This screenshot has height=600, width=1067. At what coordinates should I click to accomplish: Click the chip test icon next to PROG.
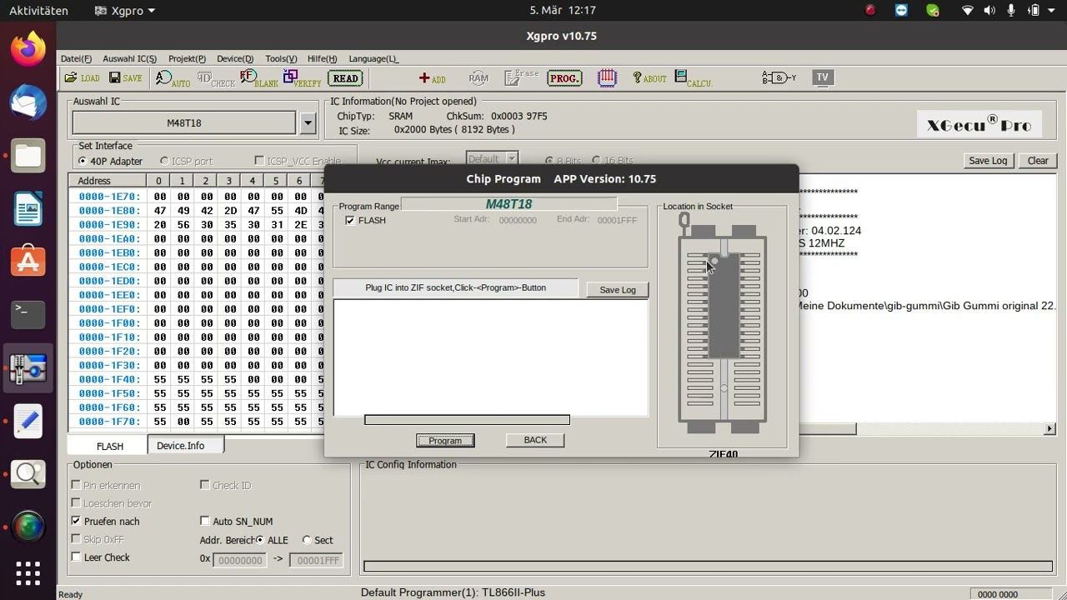(607, 77)
